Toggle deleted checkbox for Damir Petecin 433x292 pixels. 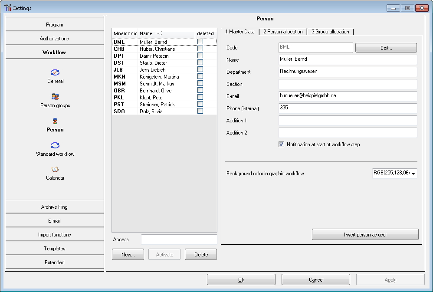(x=200, y=56)
